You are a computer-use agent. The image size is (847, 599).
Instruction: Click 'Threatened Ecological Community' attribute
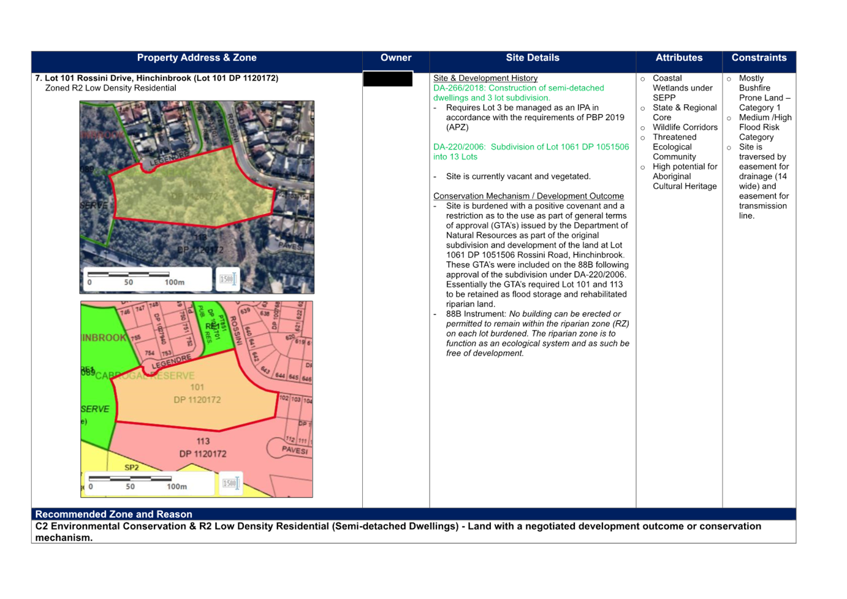(x=675, y=147)
